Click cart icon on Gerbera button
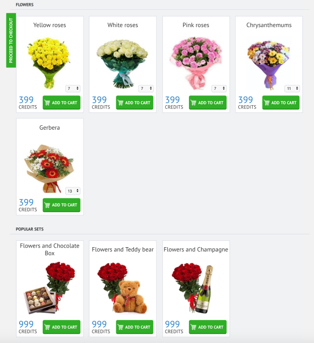 [x=47, y=205]
